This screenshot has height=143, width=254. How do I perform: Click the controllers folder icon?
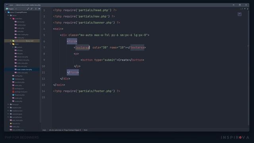(x=13, y=19)
